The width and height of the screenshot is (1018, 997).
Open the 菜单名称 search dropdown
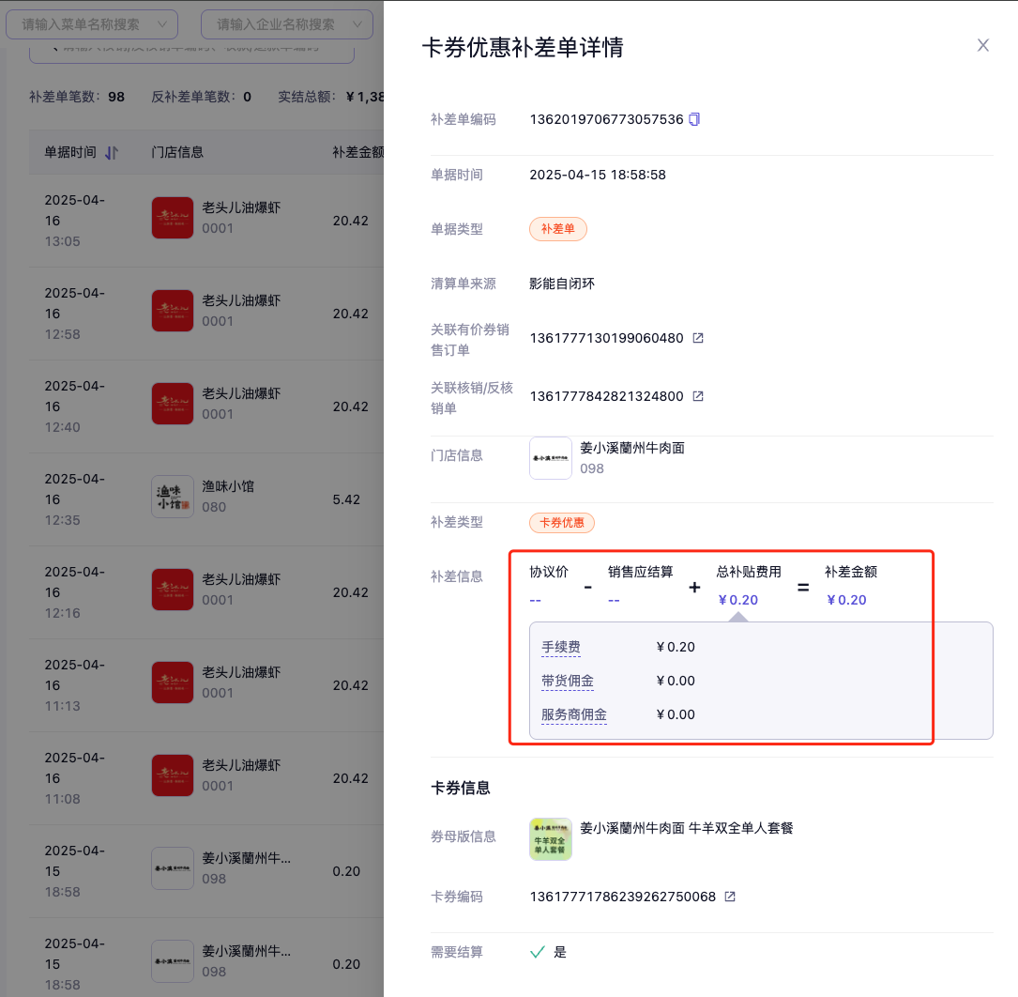tap(92, 23)
